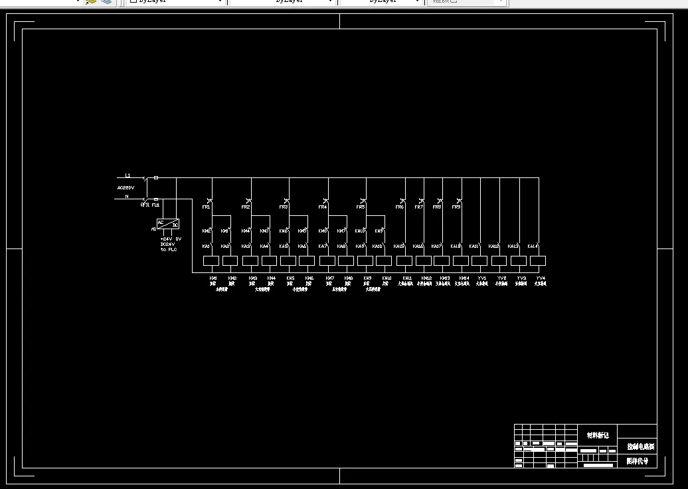Select the KA13 contact label
This screenshot has width=688, height=489.
point(513,246)
